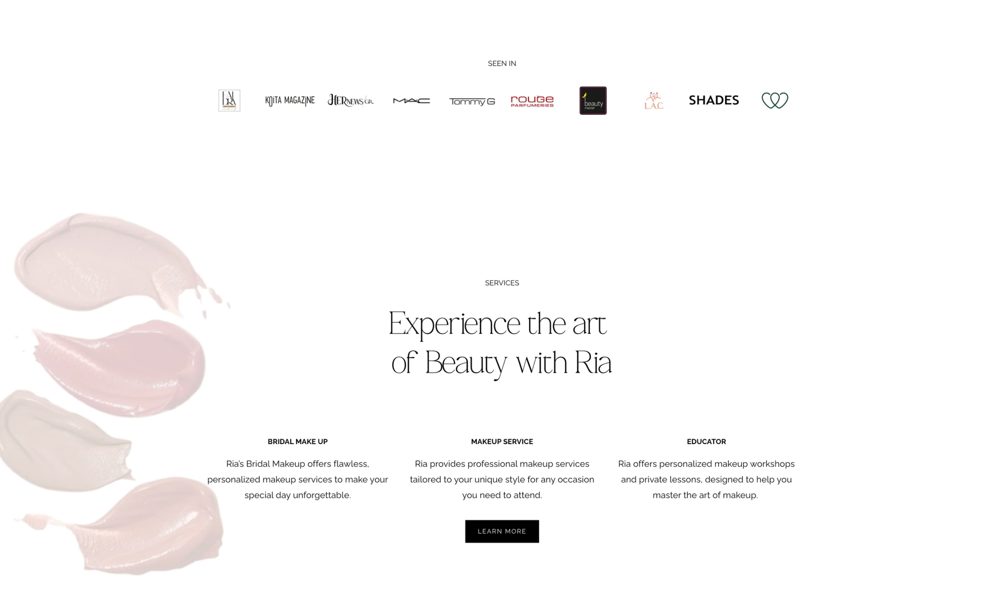Image resolution: width=984 pixels, height=590 pixels.
Task: Select the BRIDAL MAKE UP heading
Action: [x=298, y=441]
